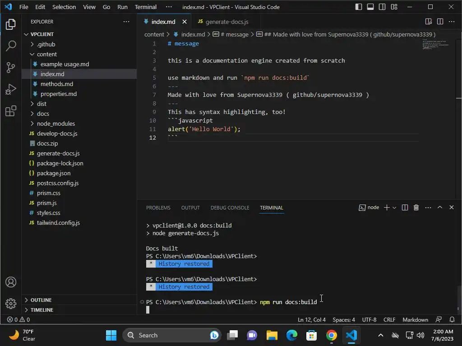Open Windows Start button
This screenshot has width=462, height=346.
[x=111, y=335]
